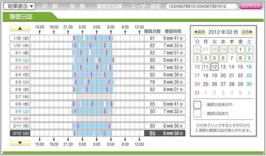The image size is (266, 156).
Task: Click grayed calendar day 26 of previous month
Action: 197,49
